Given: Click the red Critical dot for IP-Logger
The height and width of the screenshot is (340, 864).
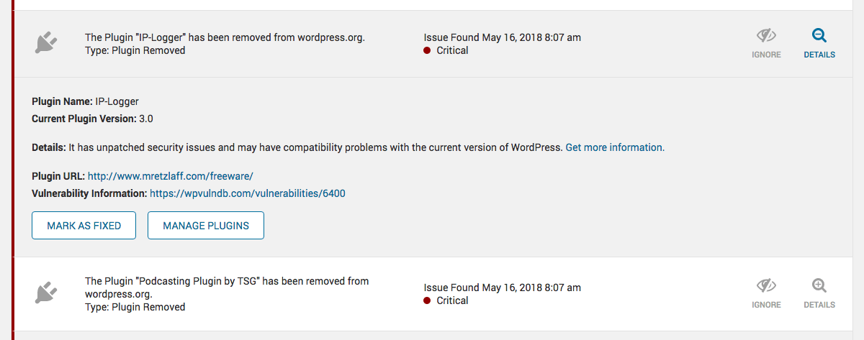Looking at the screenshot, I should click(x=427, y=51).
